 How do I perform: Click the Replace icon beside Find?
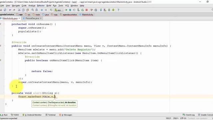pyautogui.click(x=37, y=10)
